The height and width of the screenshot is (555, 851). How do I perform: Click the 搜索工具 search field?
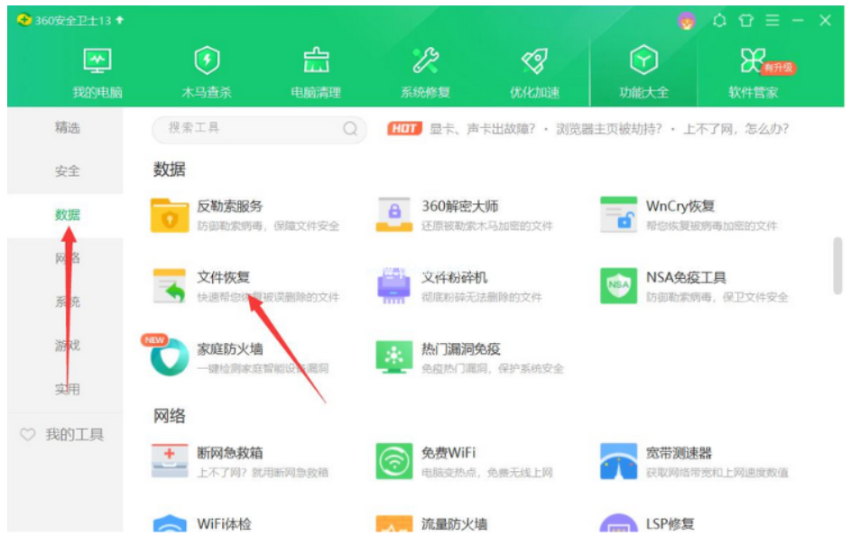tap(253, 129)
